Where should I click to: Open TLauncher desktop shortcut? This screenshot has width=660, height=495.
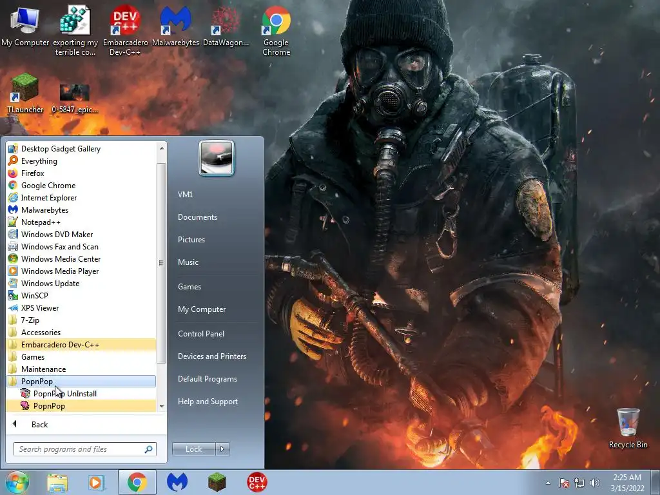tap(25, 93)
